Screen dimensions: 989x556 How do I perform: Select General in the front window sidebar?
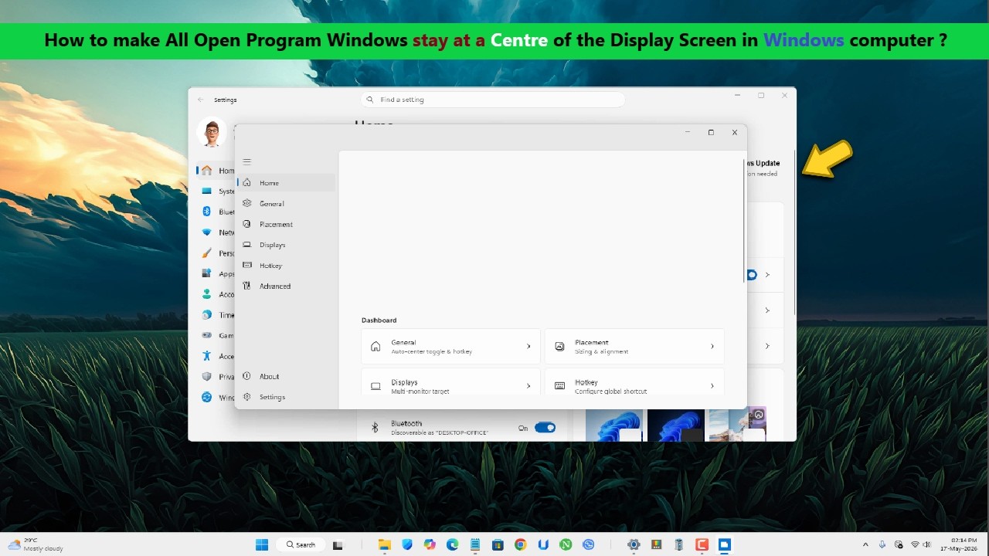click(286, 204)
